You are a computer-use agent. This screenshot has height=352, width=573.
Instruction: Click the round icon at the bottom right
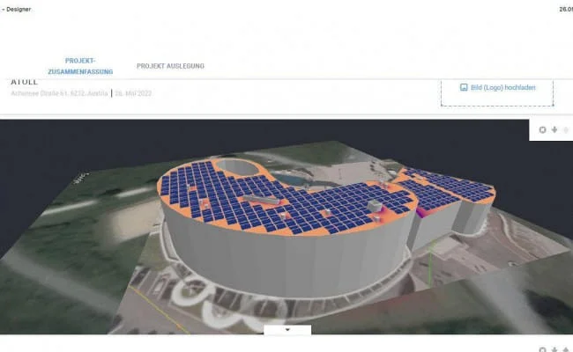tap(543, 349)
